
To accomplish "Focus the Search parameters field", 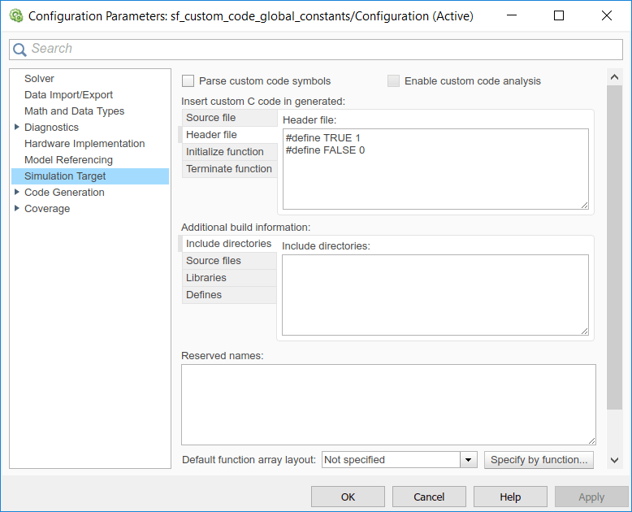I will [x=316, y=50].
